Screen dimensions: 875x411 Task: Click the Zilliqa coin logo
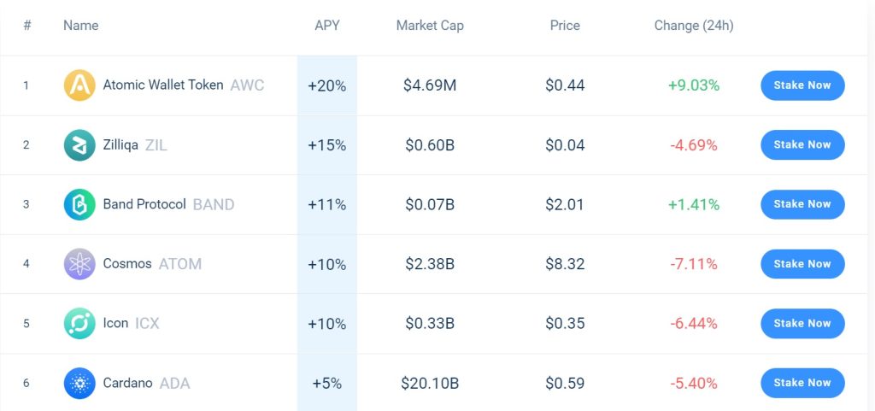79,145
